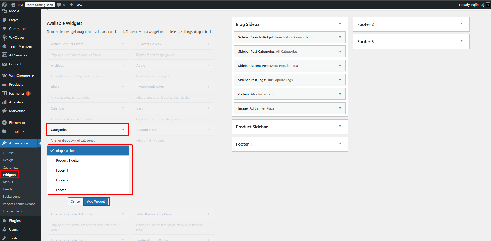491x241 pixels.
Task: Expand Sidebar Post Categories widget arrow
Action: 340,51
